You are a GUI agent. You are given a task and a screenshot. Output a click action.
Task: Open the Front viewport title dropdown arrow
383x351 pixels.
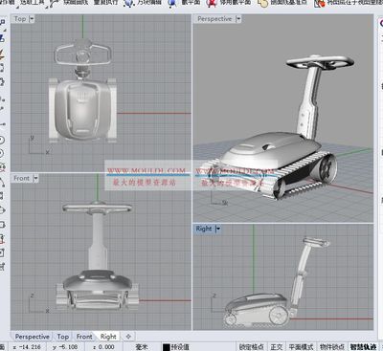pyautogui.click(x=35, y=179)
